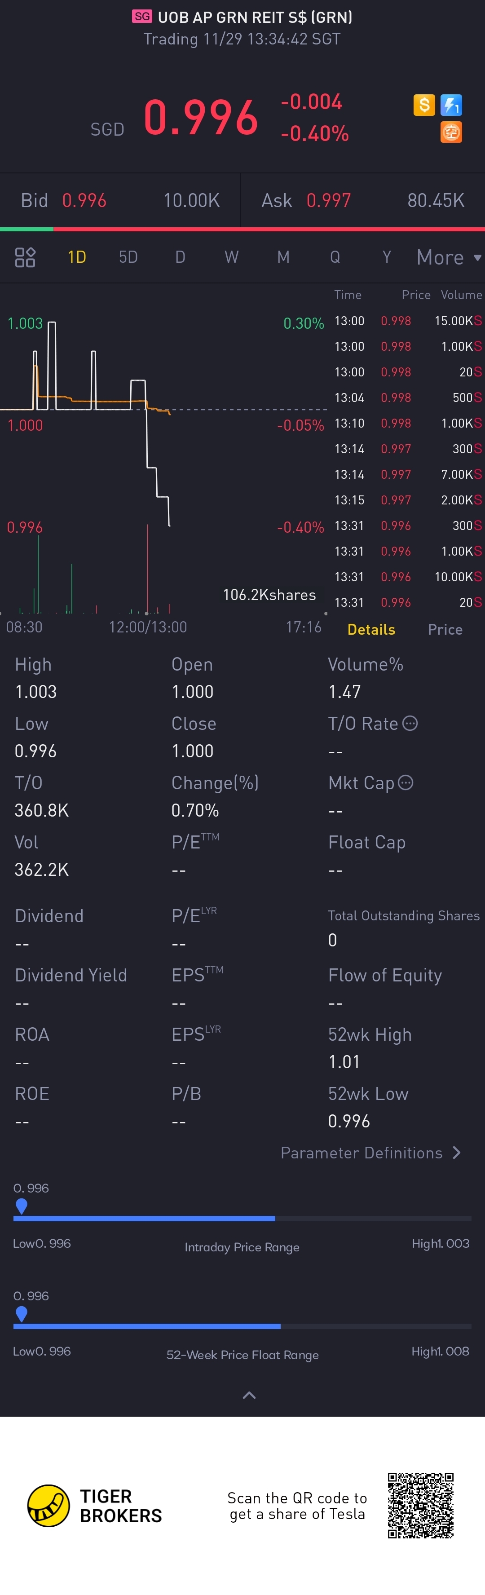485x1595 pixels.
Task: Tap the Ask 0.997 quote
Action: [328, 201]
